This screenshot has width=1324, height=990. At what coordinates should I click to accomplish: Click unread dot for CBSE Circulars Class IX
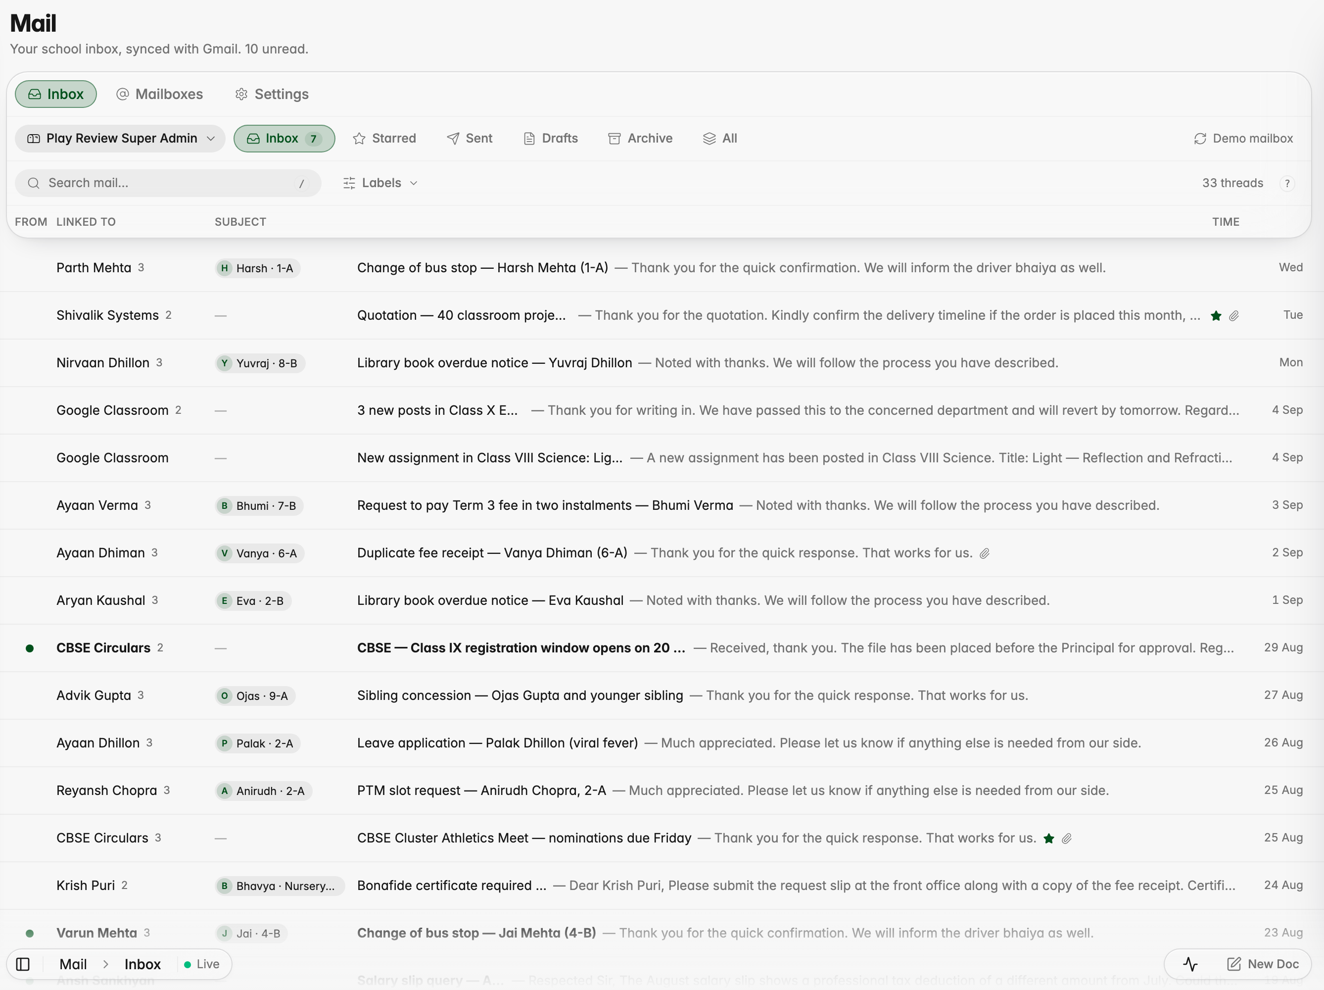29,648
